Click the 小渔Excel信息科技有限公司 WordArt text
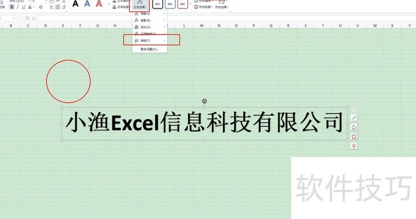The image size is (416, 219). (204, 122)
